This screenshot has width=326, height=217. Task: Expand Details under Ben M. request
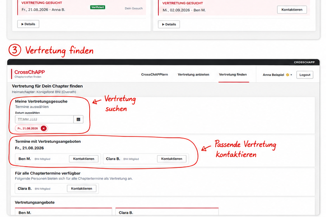coord(169,24)
